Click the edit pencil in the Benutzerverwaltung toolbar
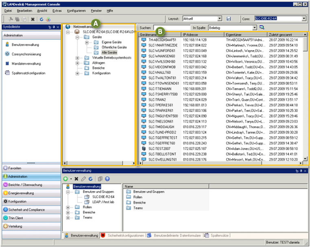The height and width of the screenshot is (247, 310). pyautogui.click(x=83, y=179)
